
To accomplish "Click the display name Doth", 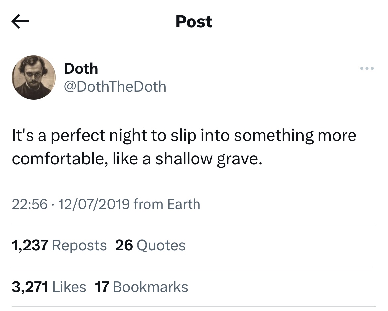I will pos(81,68).
